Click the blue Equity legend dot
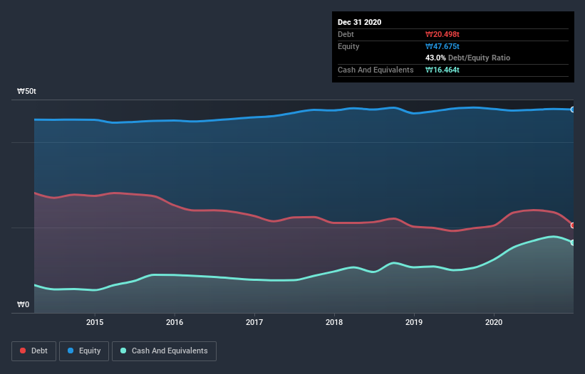 point(71,351)
